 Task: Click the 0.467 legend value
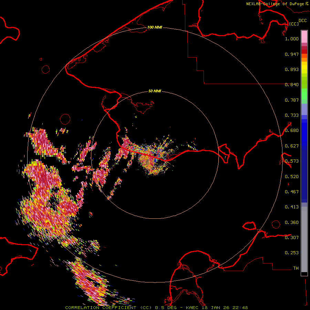pos(292,192)
